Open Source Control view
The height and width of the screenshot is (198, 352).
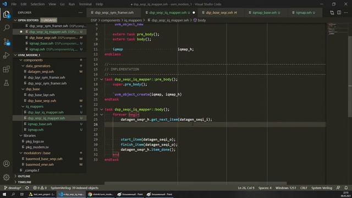[x=6, y=42]
